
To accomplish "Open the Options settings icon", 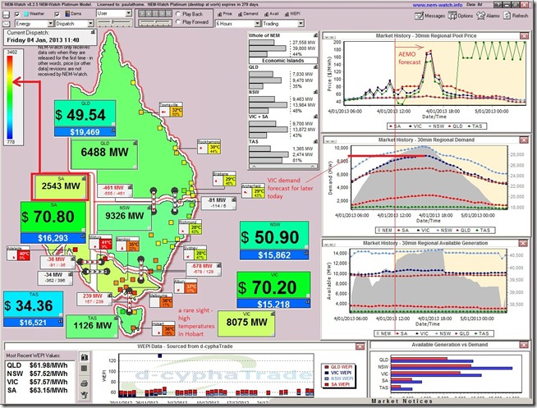I will tap(452, 16).
